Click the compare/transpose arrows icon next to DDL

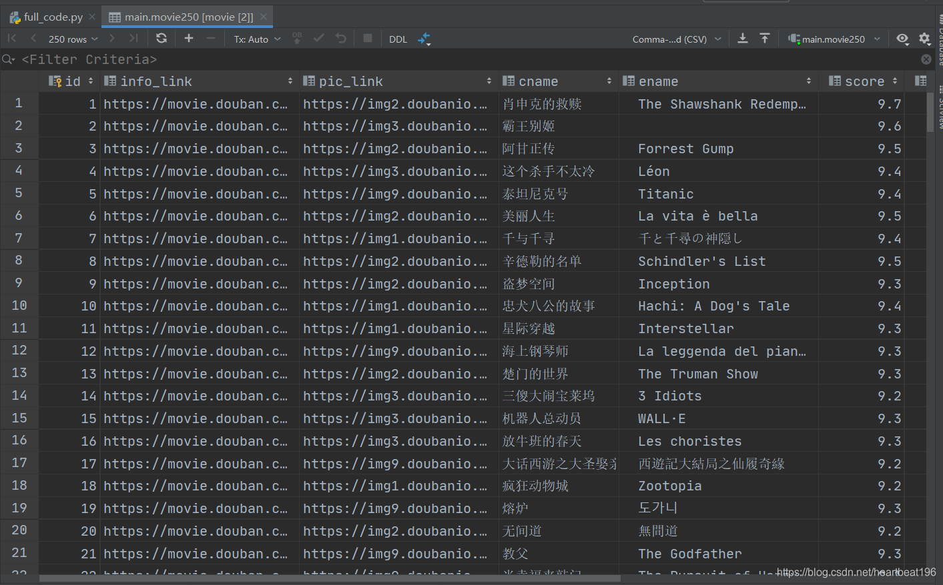[x=424, y=39]
